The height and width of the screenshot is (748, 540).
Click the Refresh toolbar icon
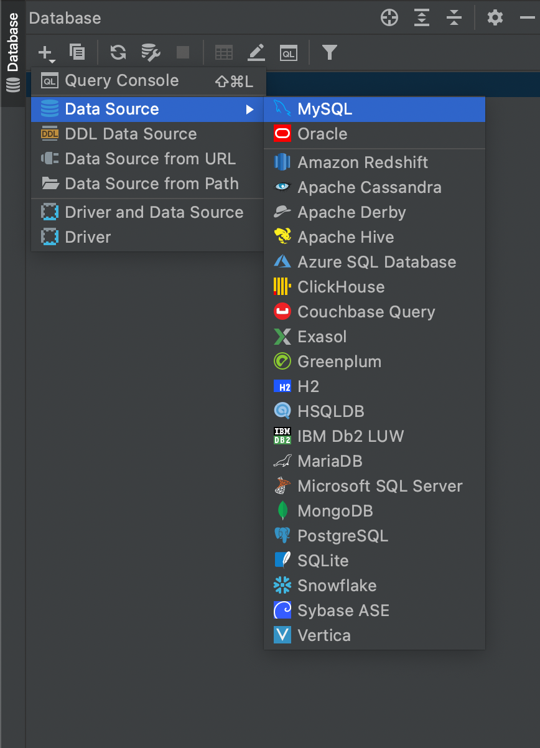[118, 52]
